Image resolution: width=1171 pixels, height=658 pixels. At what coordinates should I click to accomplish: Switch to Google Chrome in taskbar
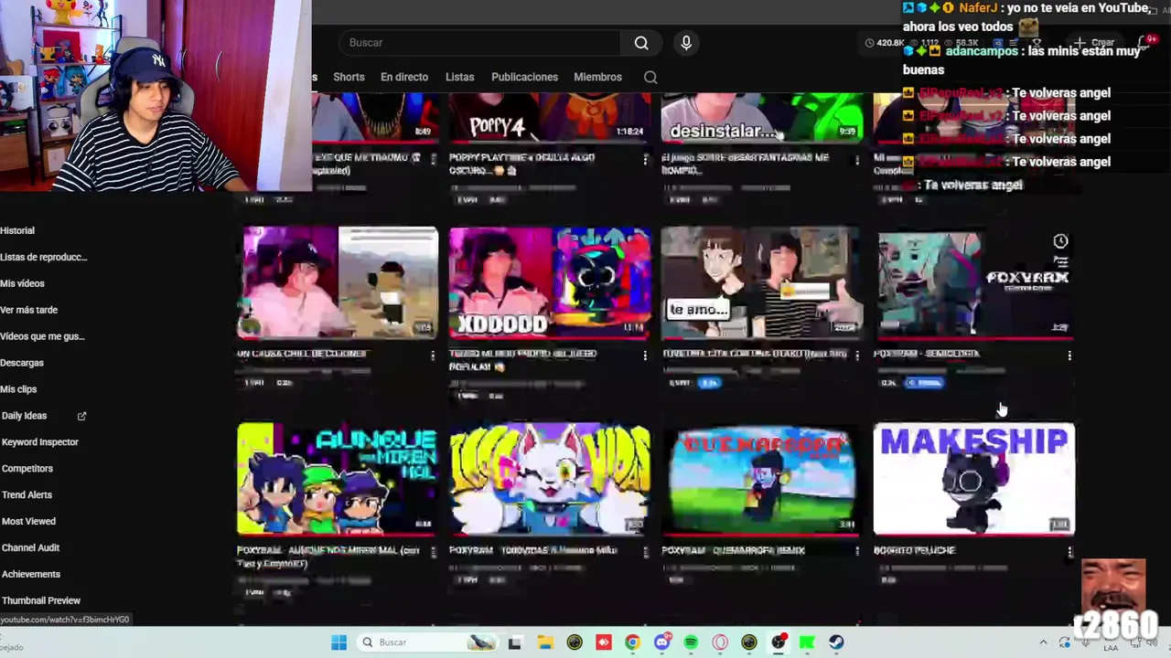pos(632,642)
